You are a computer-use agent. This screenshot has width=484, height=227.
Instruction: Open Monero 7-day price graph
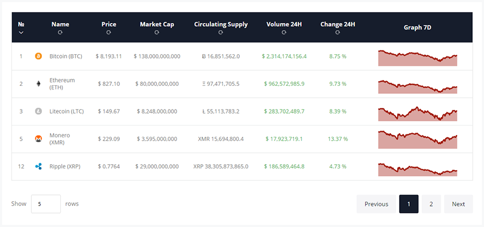(x=418, y=140)
